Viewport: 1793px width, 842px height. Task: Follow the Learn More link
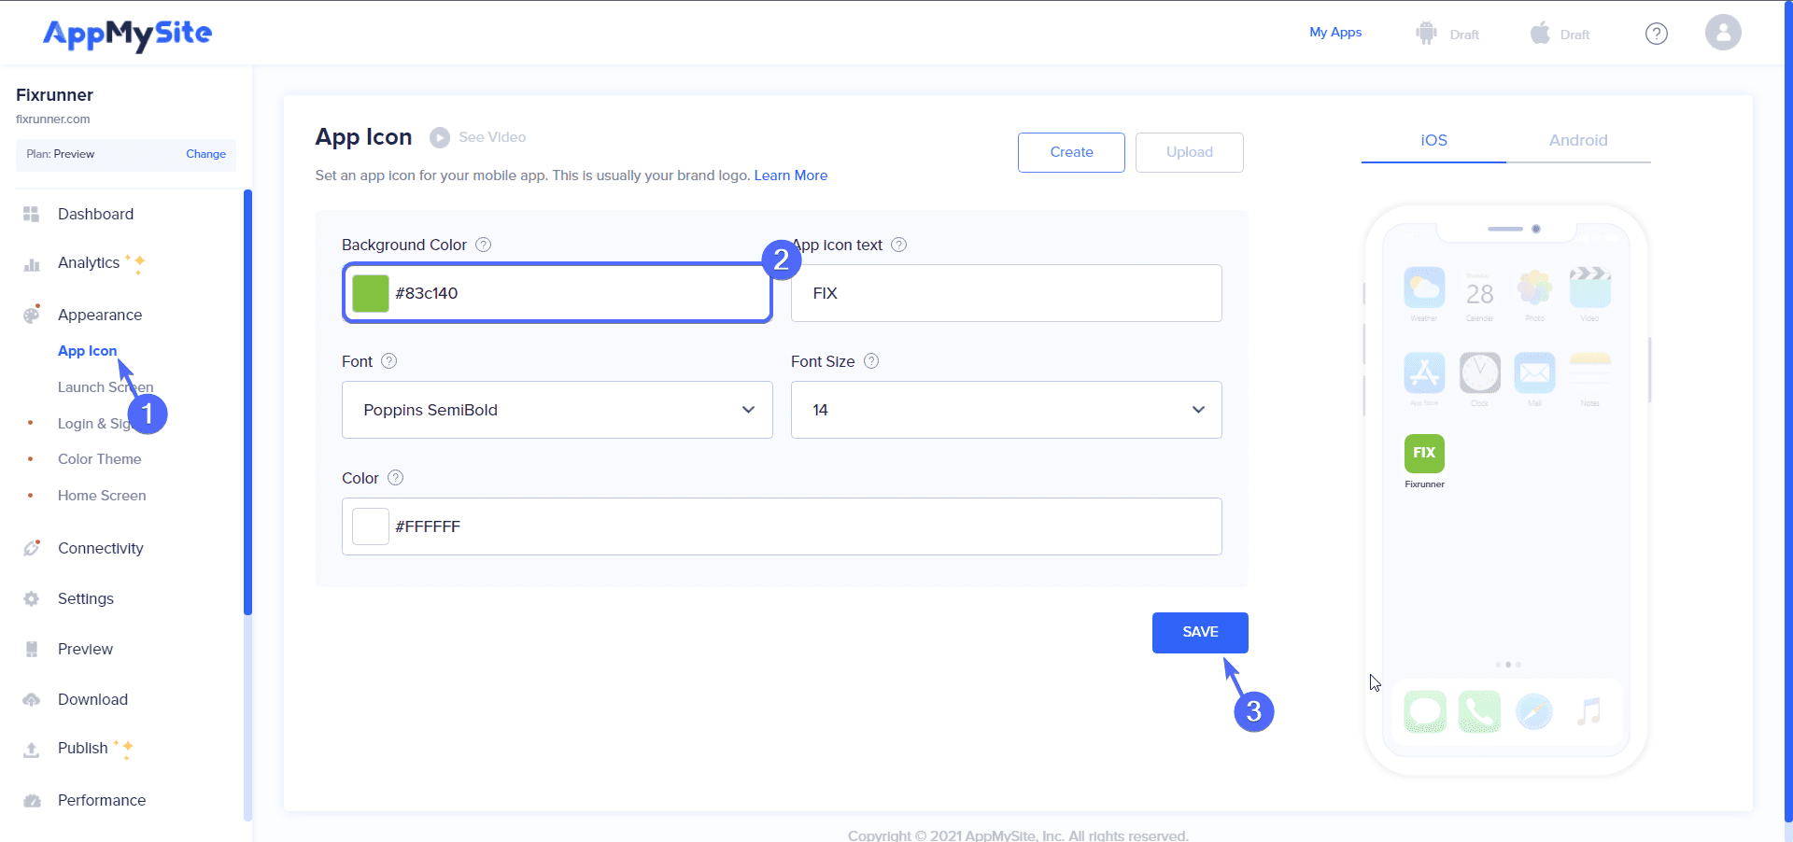791,175
